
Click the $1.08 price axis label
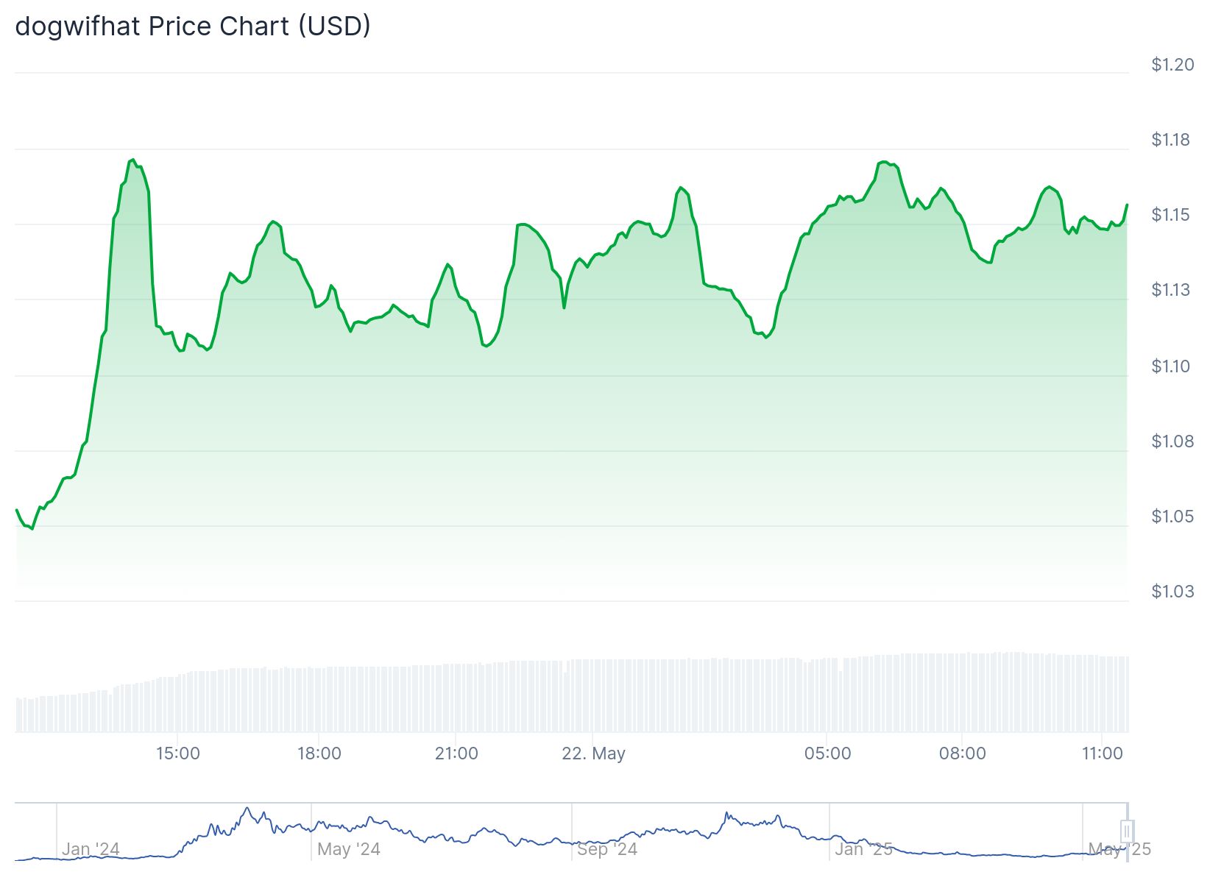coord(1172,441)
